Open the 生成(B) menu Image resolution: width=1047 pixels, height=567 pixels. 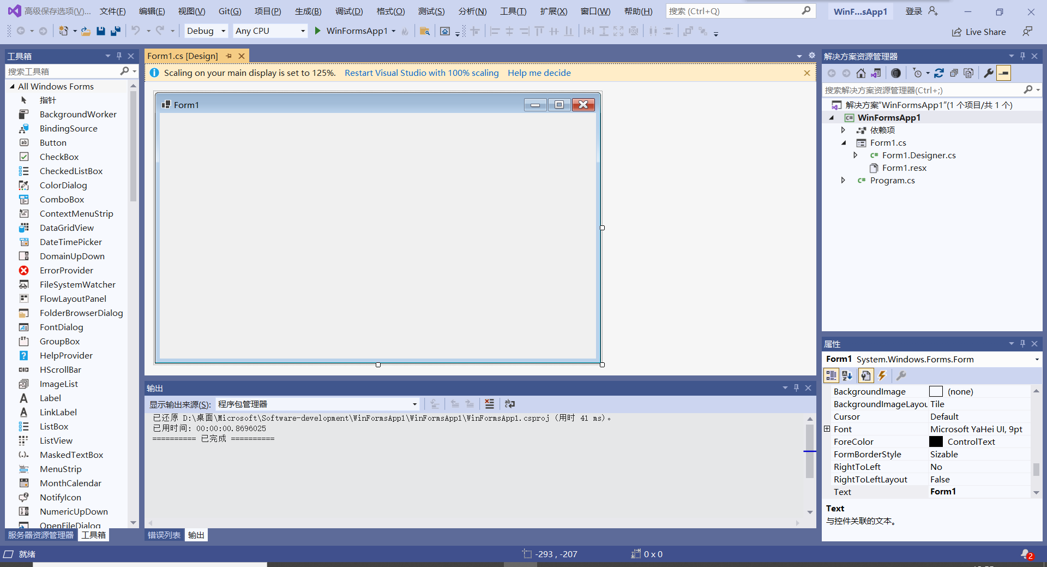[308, 11]
